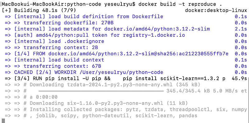Click the Downloading six-1.16.0 wheel line

click(x=96, y=103)
